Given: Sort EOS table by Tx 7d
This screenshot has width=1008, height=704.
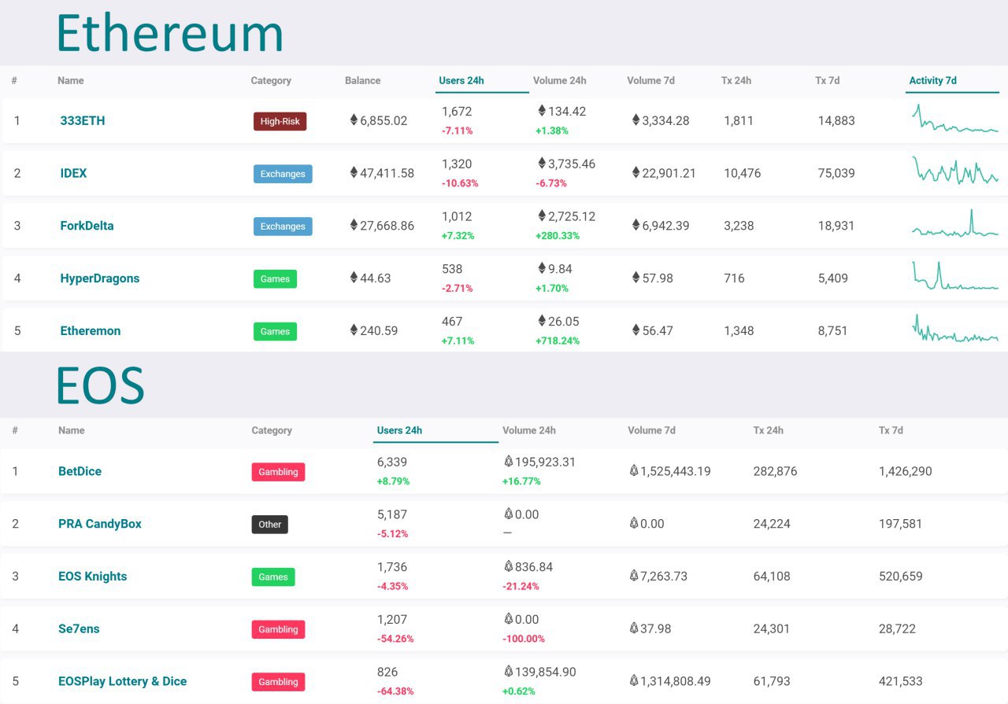Looking at the screenshot, I should [891, 430].
